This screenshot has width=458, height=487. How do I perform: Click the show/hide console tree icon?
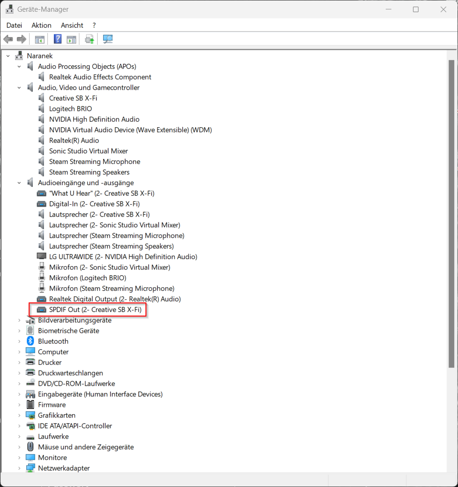tap(40, 39)
